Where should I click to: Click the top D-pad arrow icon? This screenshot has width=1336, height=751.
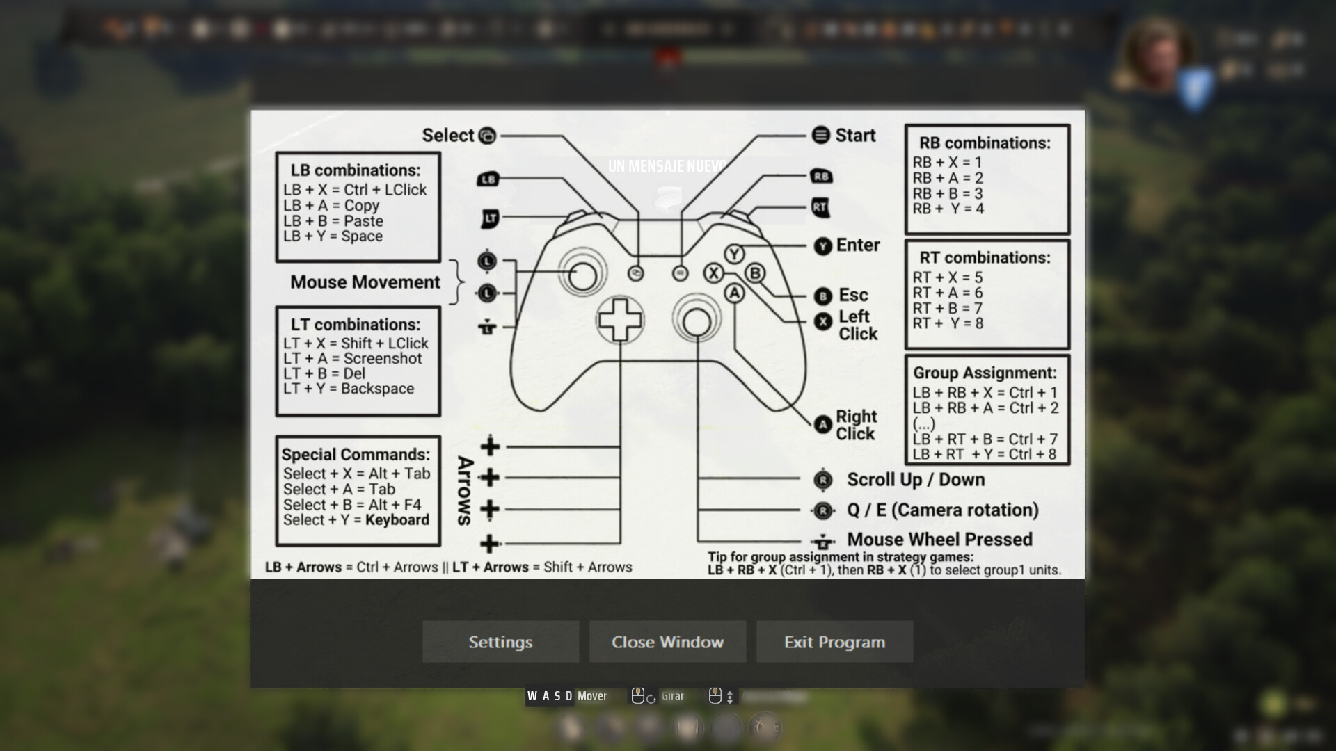491,447
